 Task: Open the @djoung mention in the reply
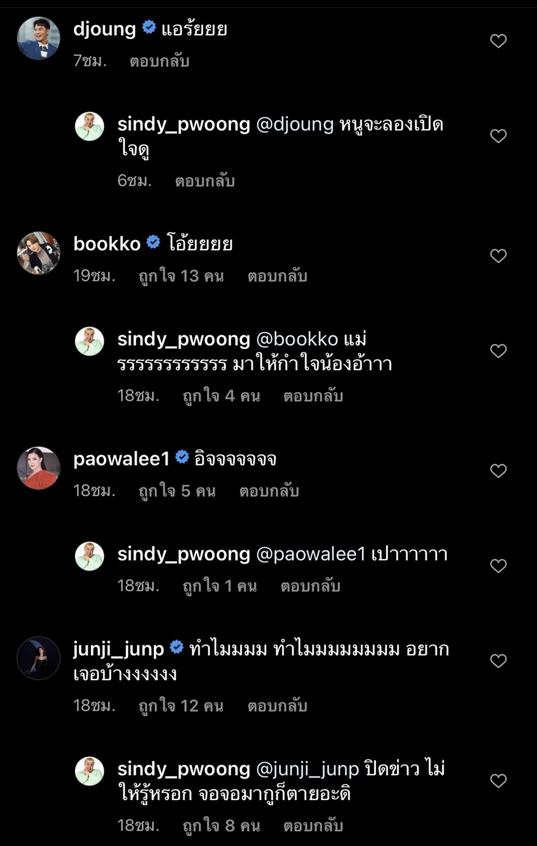click(295, 124)
